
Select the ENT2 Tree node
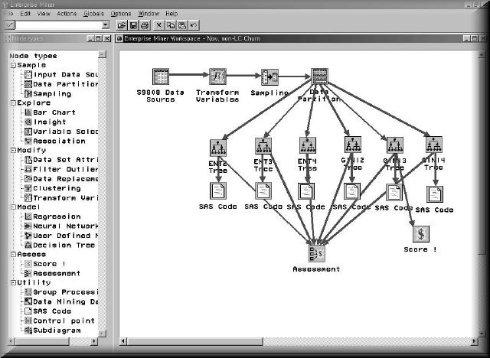click(x=218, y=148)
